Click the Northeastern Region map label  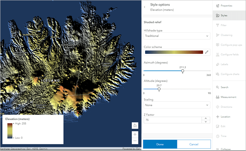(x=69, y=46)
